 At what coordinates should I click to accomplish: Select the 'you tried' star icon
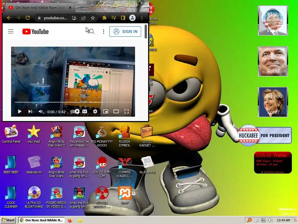pyautogui.click(x=34, y=134)
